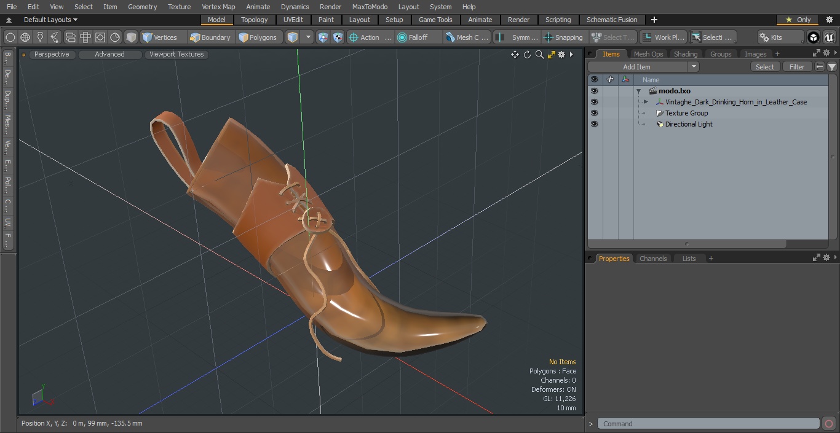Open the Action Center tool

370,37
